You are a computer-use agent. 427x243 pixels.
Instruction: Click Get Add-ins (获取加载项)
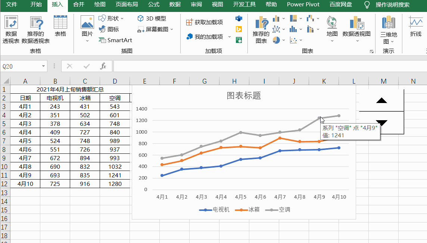tap(205, 22)
